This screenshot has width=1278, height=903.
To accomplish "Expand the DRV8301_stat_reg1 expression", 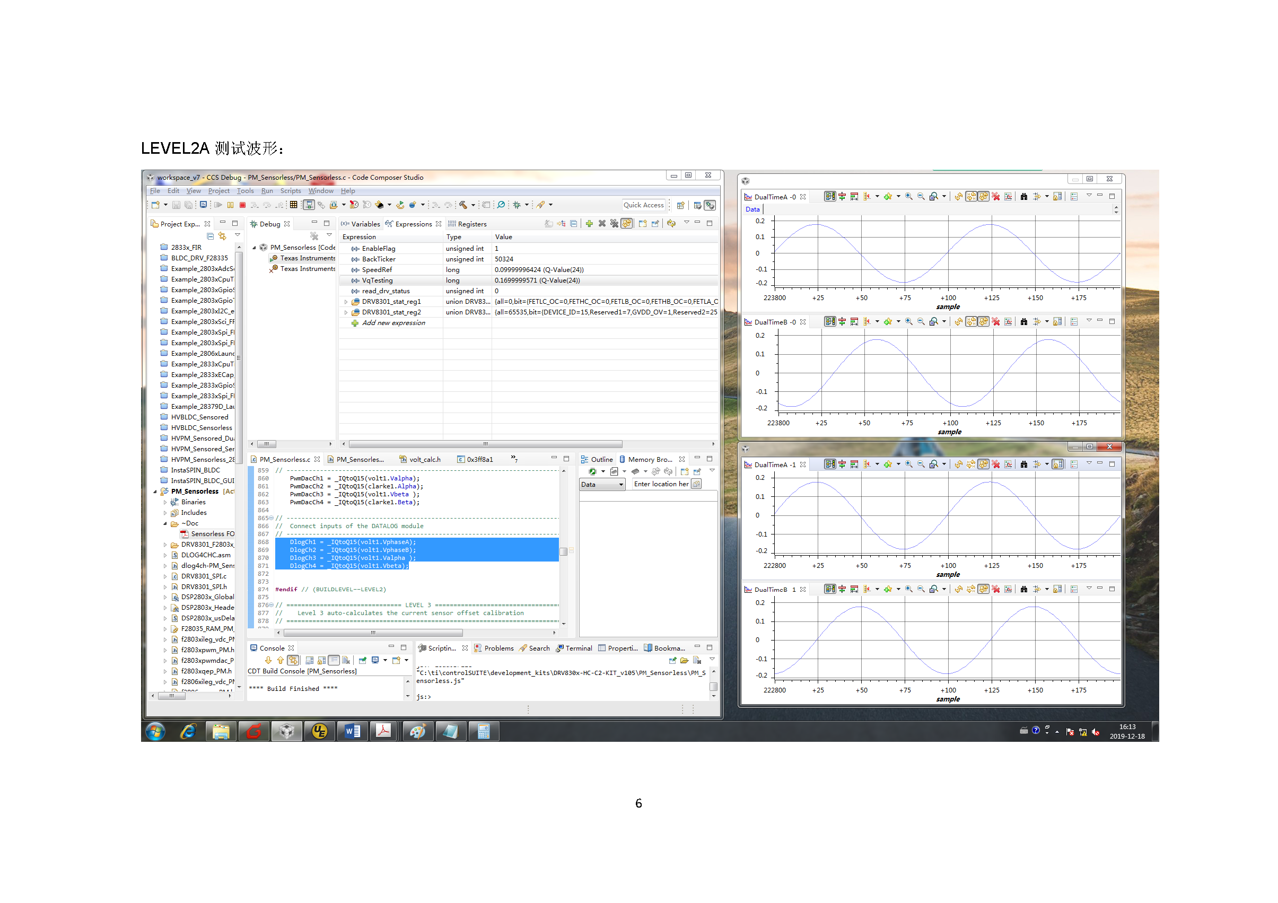I will pyautogui.click(x=346, y=302).
